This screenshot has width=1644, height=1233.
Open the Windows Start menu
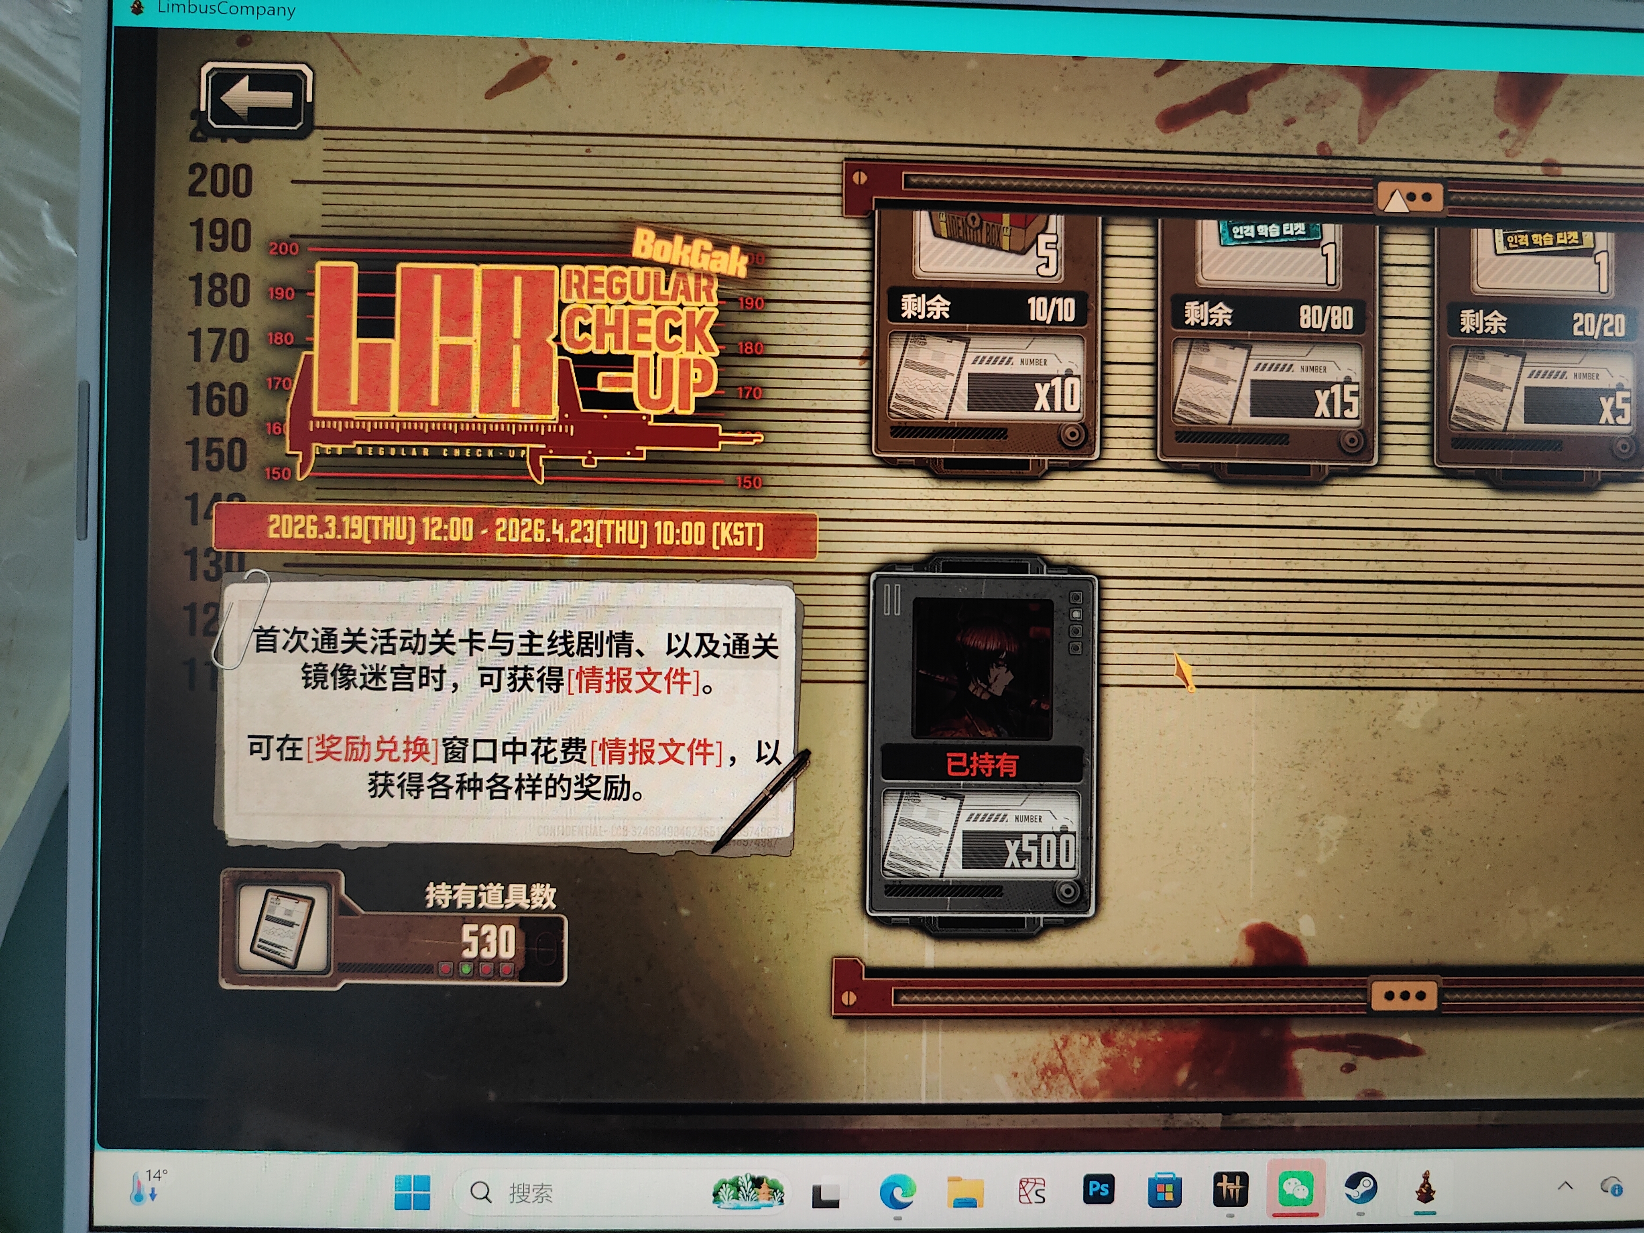[x=412, y=1191]
